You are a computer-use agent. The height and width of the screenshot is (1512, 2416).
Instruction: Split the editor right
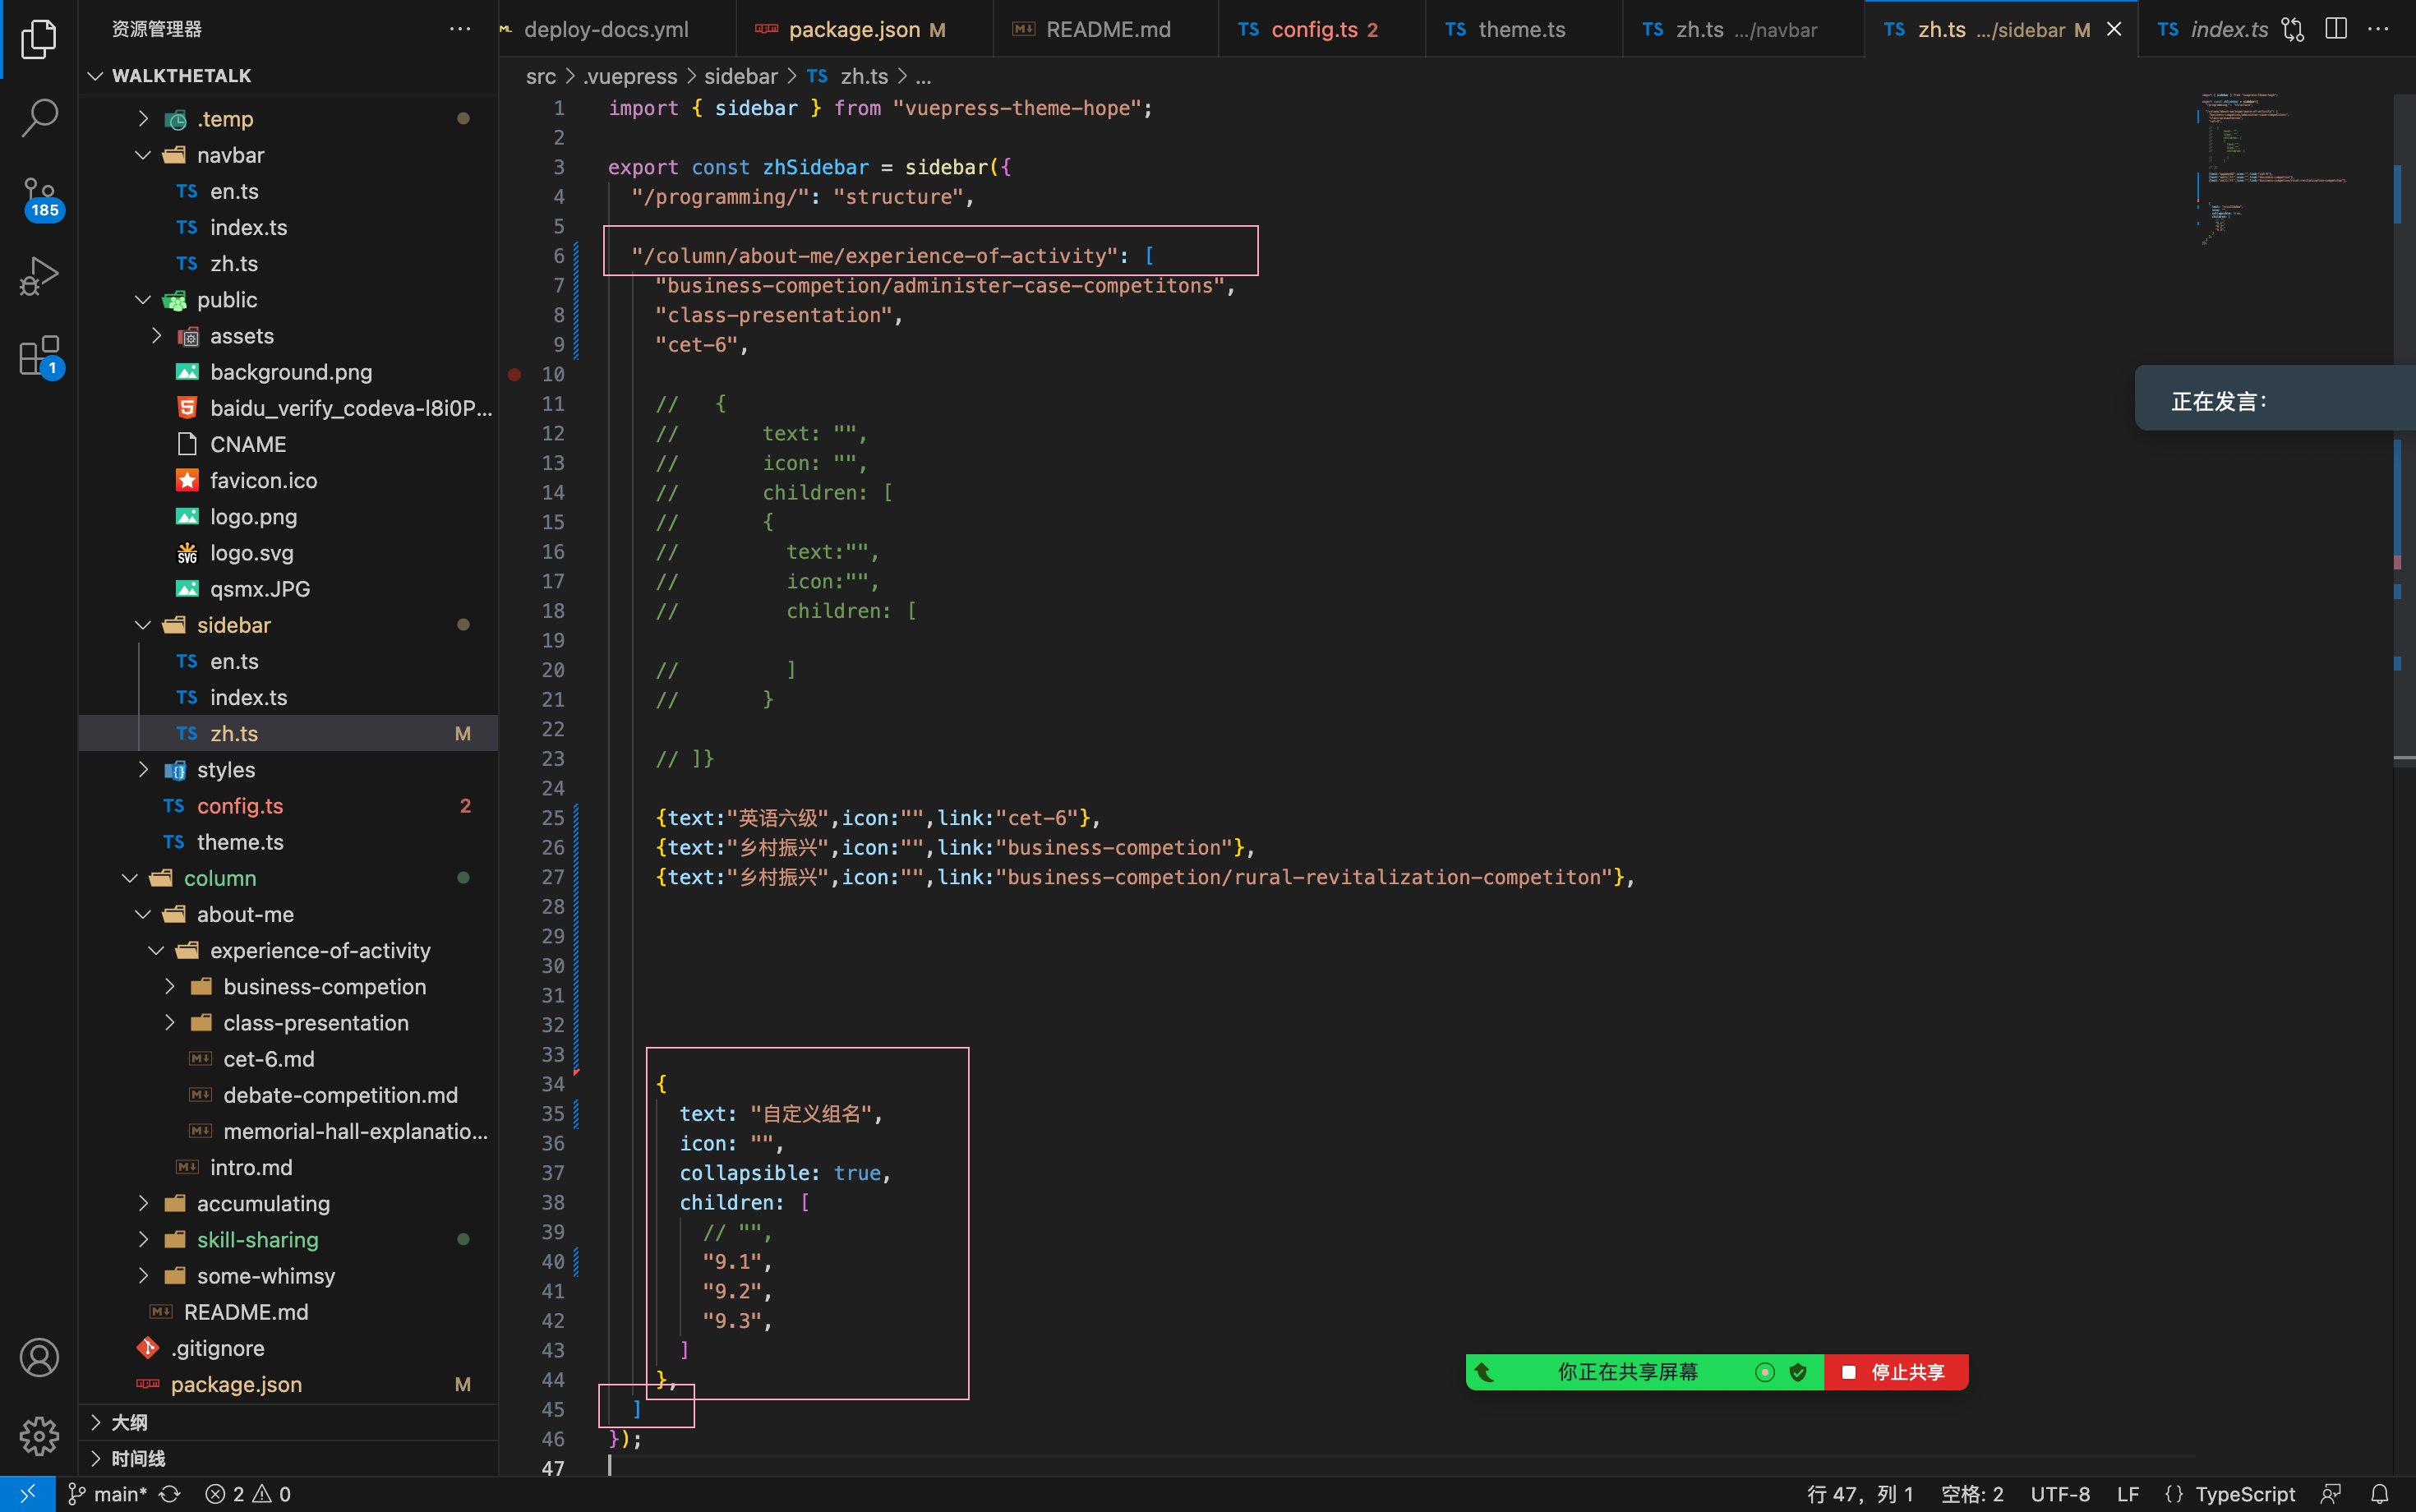pos(2336,29)
